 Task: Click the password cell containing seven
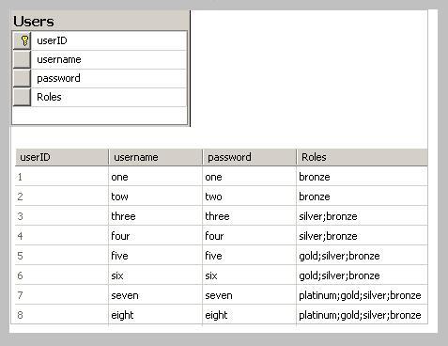tap(249, 295)
